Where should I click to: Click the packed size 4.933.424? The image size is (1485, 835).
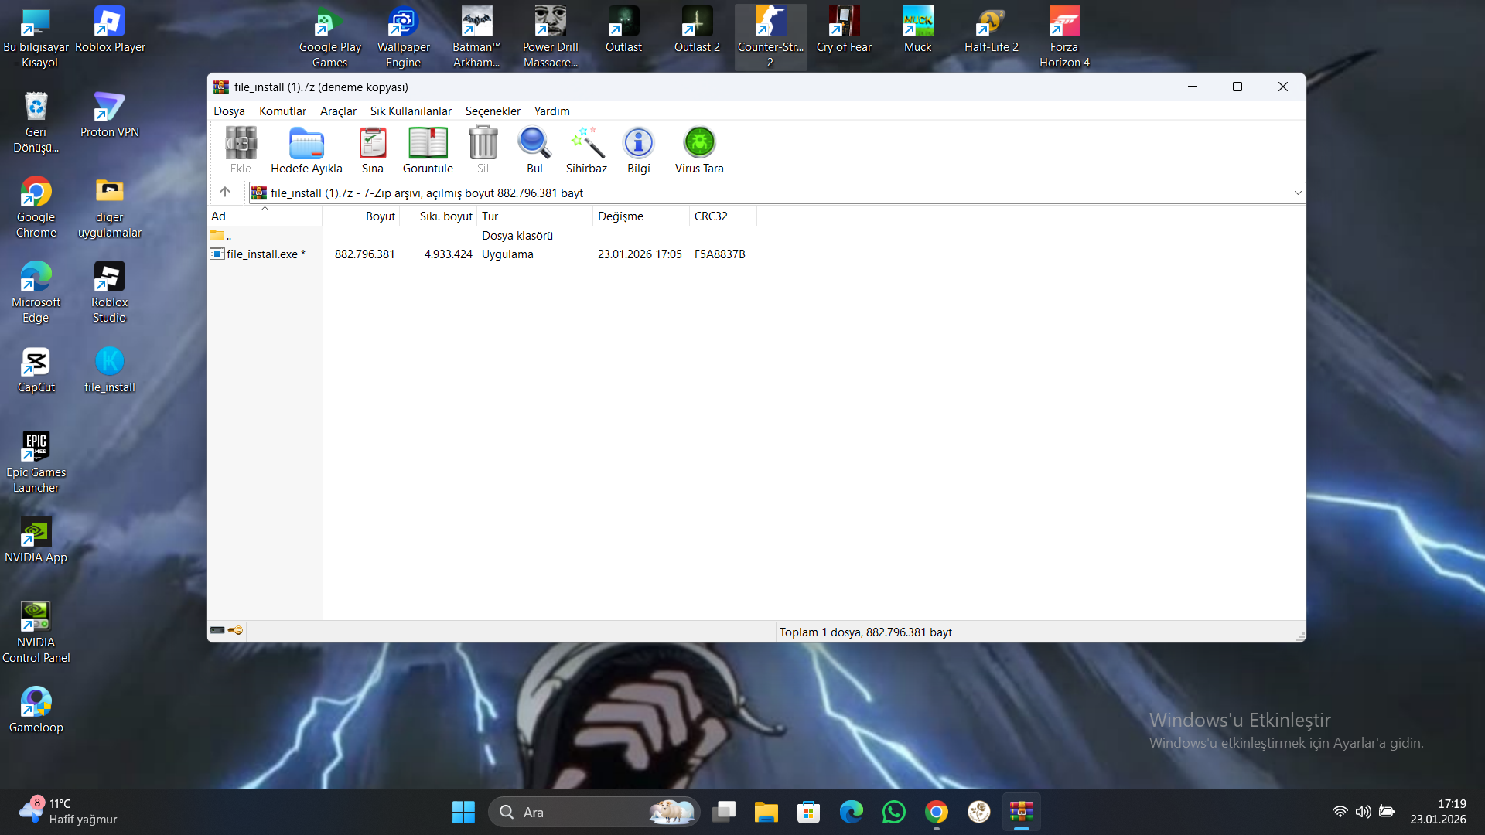(448, 254)
